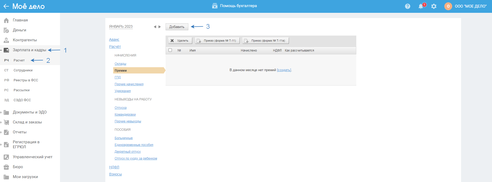The image size is (492, 182).
Task: Open the Реестры в ФСС submenu item
Action: [26, 80]
